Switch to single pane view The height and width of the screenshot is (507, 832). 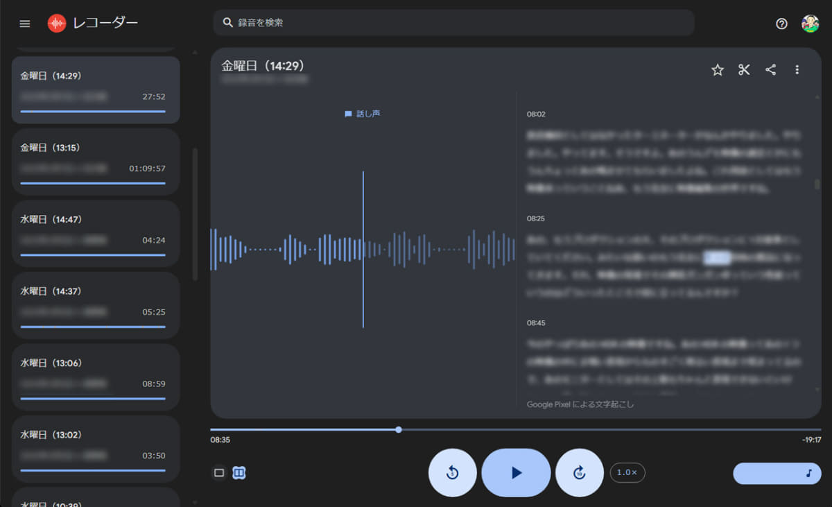(219, 473)
